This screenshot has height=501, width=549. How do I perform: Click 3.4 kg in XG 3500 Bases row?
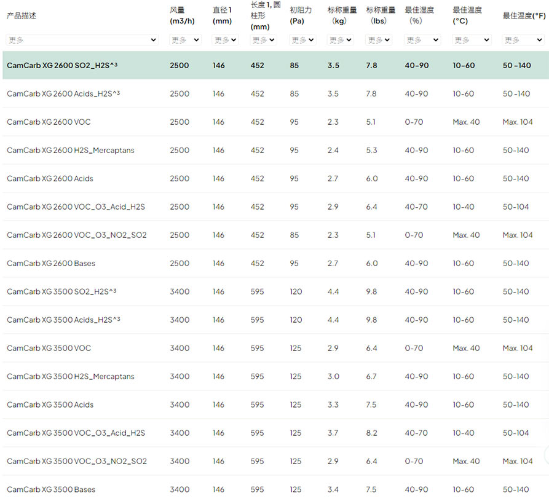(x=333, y=490)
